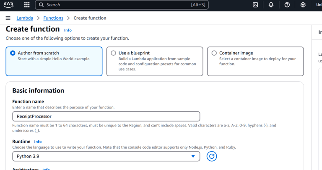Toggle the hamburger side navigation menu
322x170 pixels.
(8, 18)
